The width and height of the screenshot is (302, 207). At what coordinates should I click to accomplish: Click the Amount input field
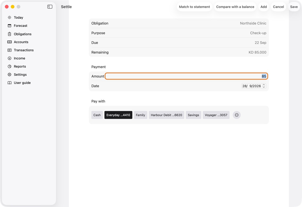coord(186,76)
